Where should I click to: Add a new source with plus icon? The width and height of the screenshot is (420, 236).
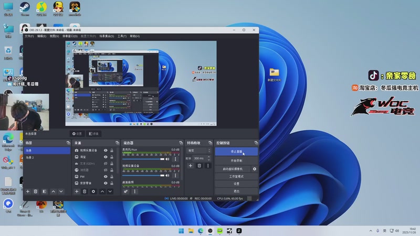77,191
